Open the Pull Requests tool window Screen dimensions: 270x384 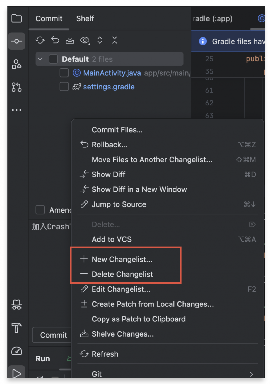coord(16,87)
